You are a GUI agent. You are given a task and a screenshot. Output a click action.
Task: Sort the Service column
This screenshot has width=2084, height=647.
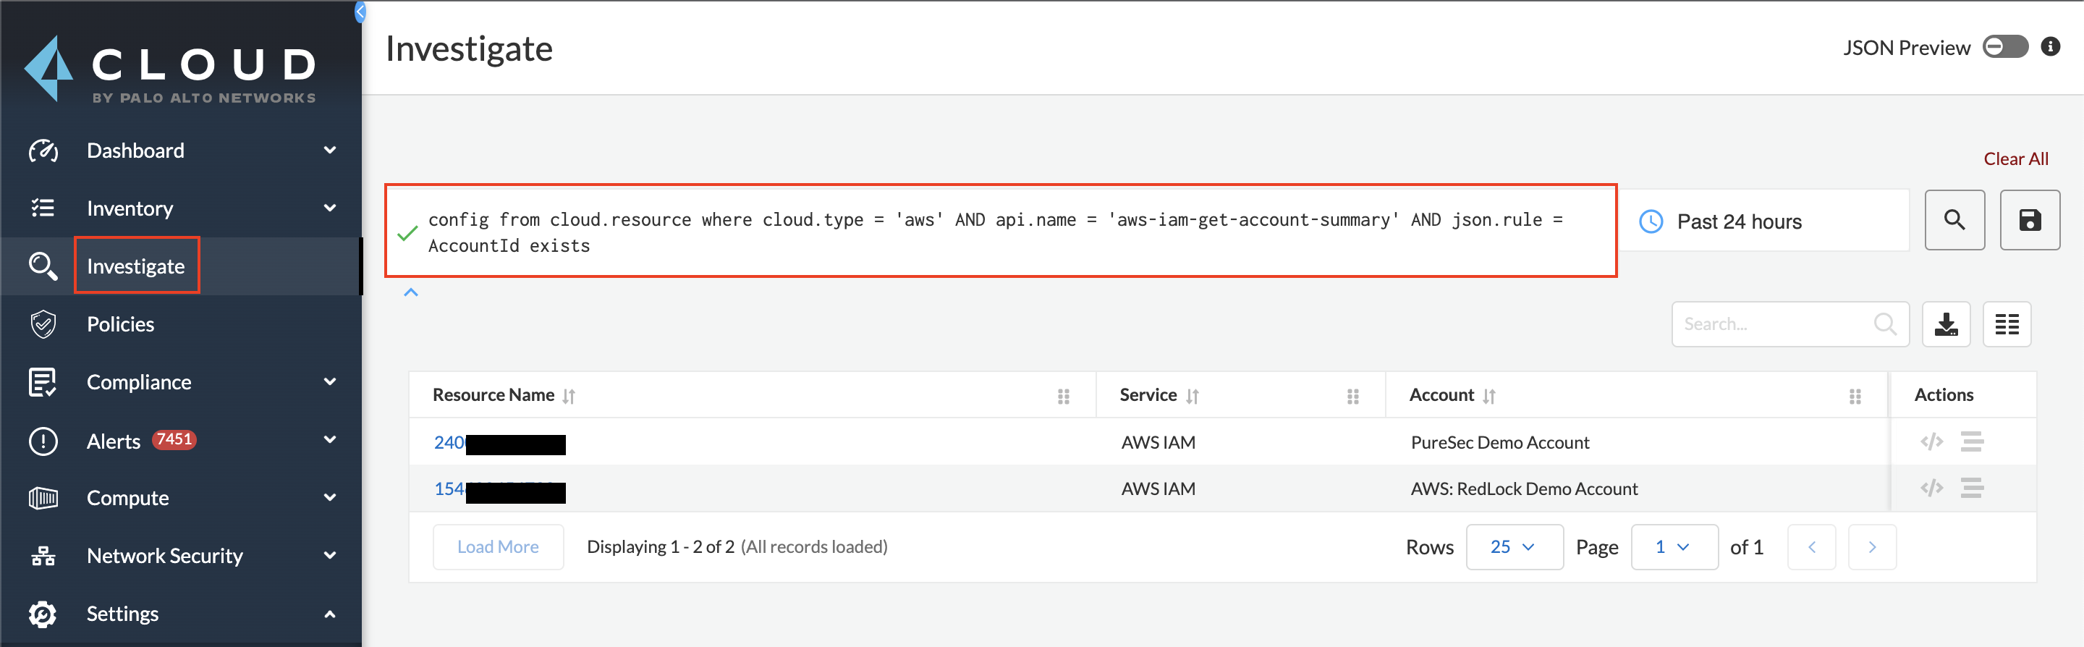pos(1192,397)
